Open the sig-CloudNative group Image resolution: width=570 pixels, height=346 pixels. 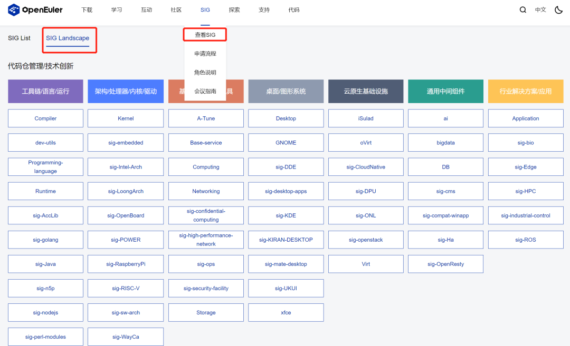[x=366, y=166]
